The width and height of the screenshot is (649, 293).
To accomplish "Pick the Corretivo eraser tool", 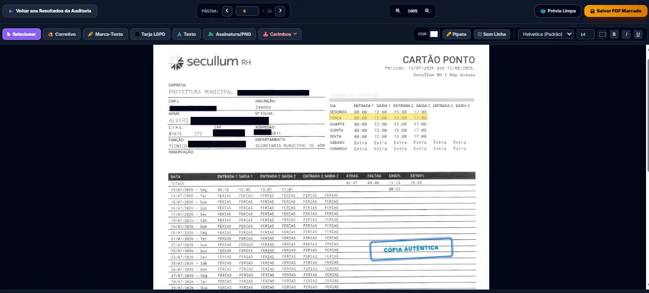I will coord(62,34).
